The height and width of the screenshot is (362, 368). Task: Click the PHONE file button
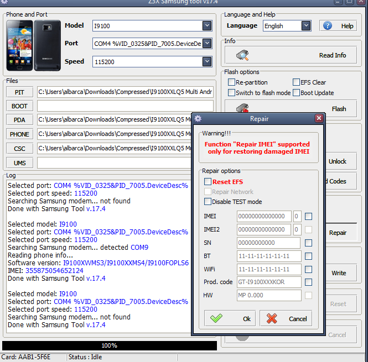click(x=19, y=134)
